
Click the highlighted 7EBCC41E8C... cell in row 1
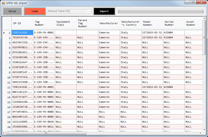[22, 33]
